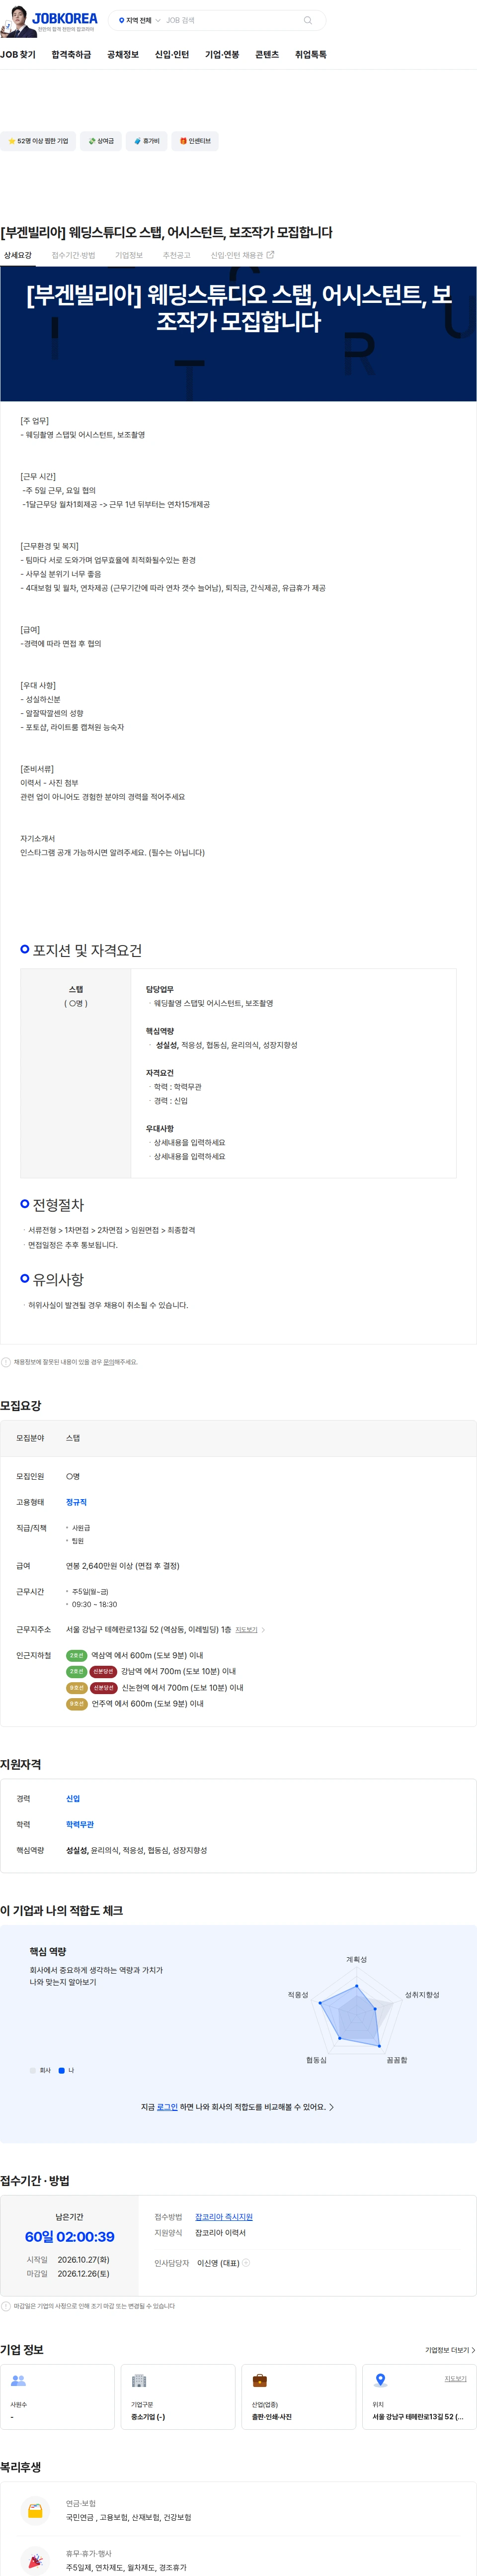Click the 2호선 badge for 역삼역
Image resolution: width=477 pixels, height=2576 pixels.
[76, 1655]
